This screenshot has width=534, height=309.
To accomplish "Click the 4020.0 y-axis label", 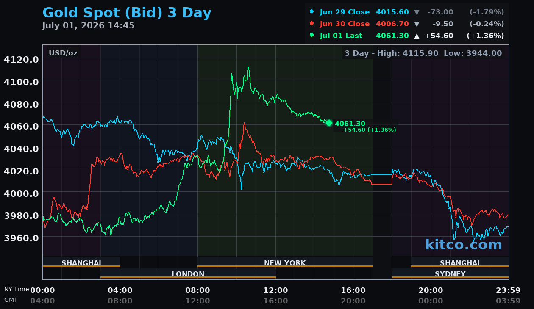I will pos(21,171).
